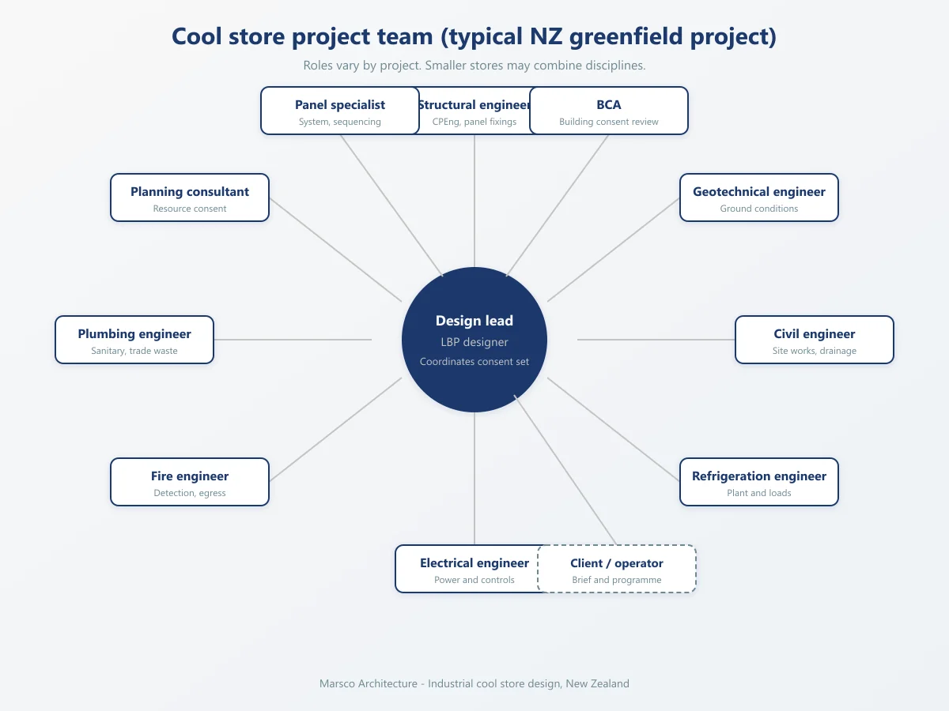Open the BCA building consent review card
Viewport: 949px width, 711px height.
pos(609,111)
